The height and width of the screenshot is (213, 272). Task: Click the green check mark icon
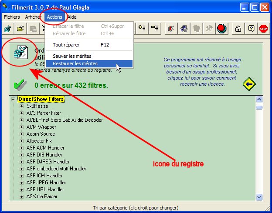tap(20, 85)
